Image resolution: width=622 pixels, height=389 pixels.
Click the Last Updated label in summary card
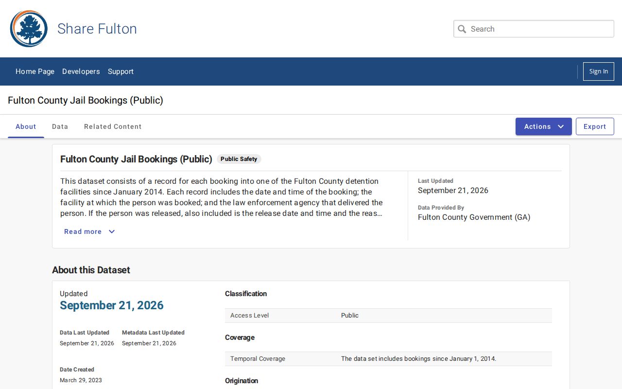pyautogui.click(x=435, y=181)
